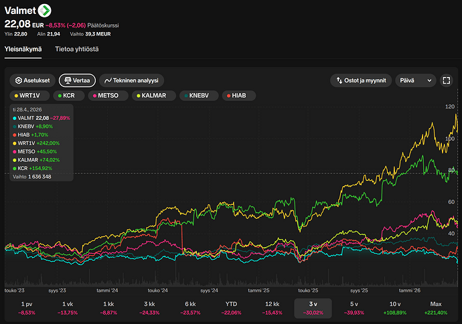Expand the Päivä interval dropdown
This screenshot has height=324, width=462.
click(x=415, y=80)
